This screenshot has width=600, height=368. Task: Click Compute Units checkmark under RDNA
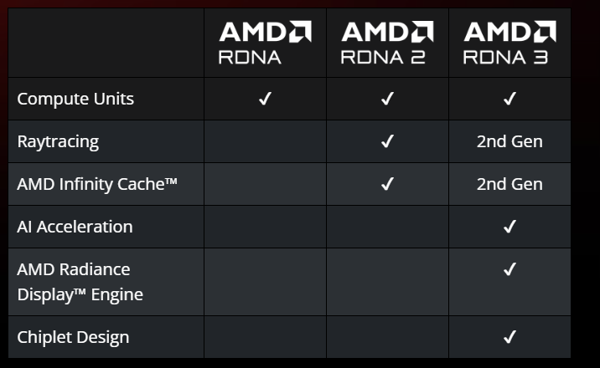(265, 99)
